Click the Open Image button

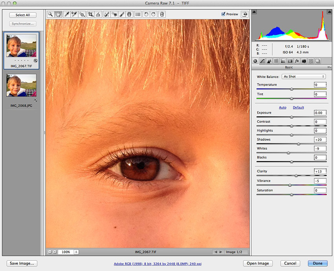(x=258, y=263)
